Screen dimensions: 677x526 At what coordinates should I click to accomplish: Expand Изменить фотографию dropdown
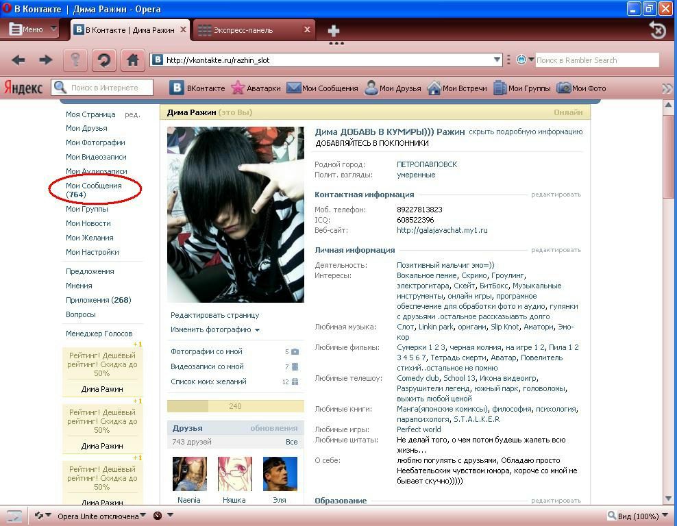pyautogui.click(x=258, y=330)
